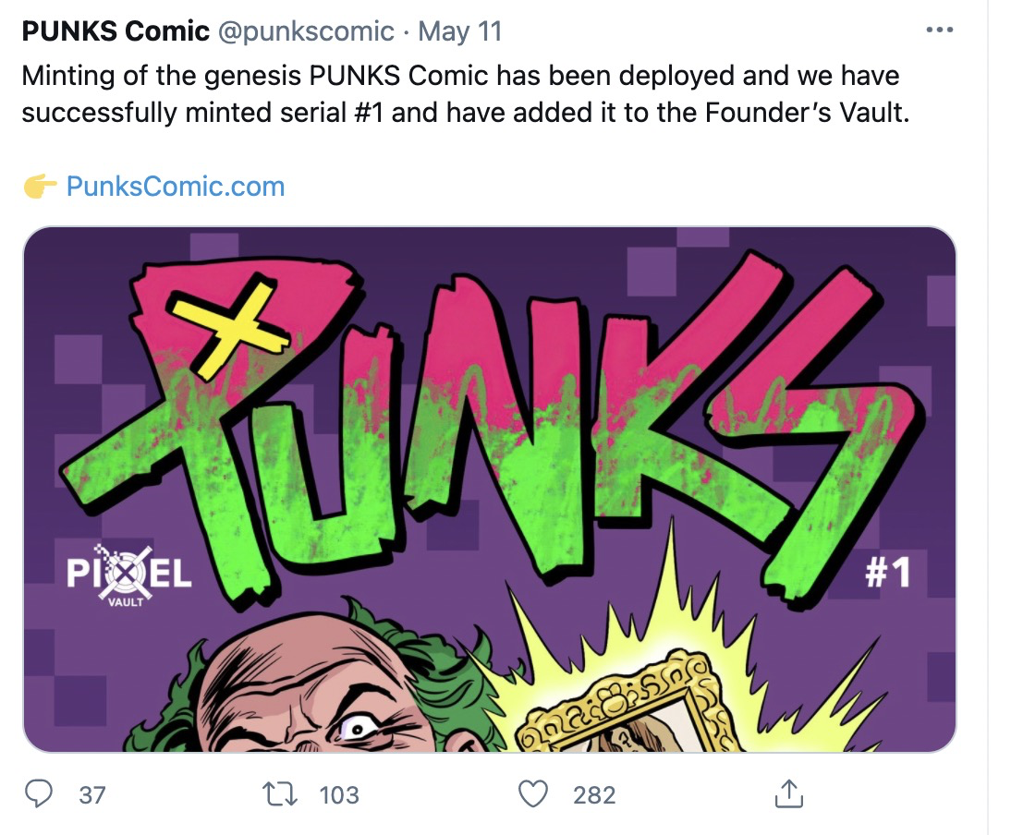The height and width of the screenshot is (835, 1011).
Task: Retweet this PUNKS Comic post
Action: [x=279, y=793]
